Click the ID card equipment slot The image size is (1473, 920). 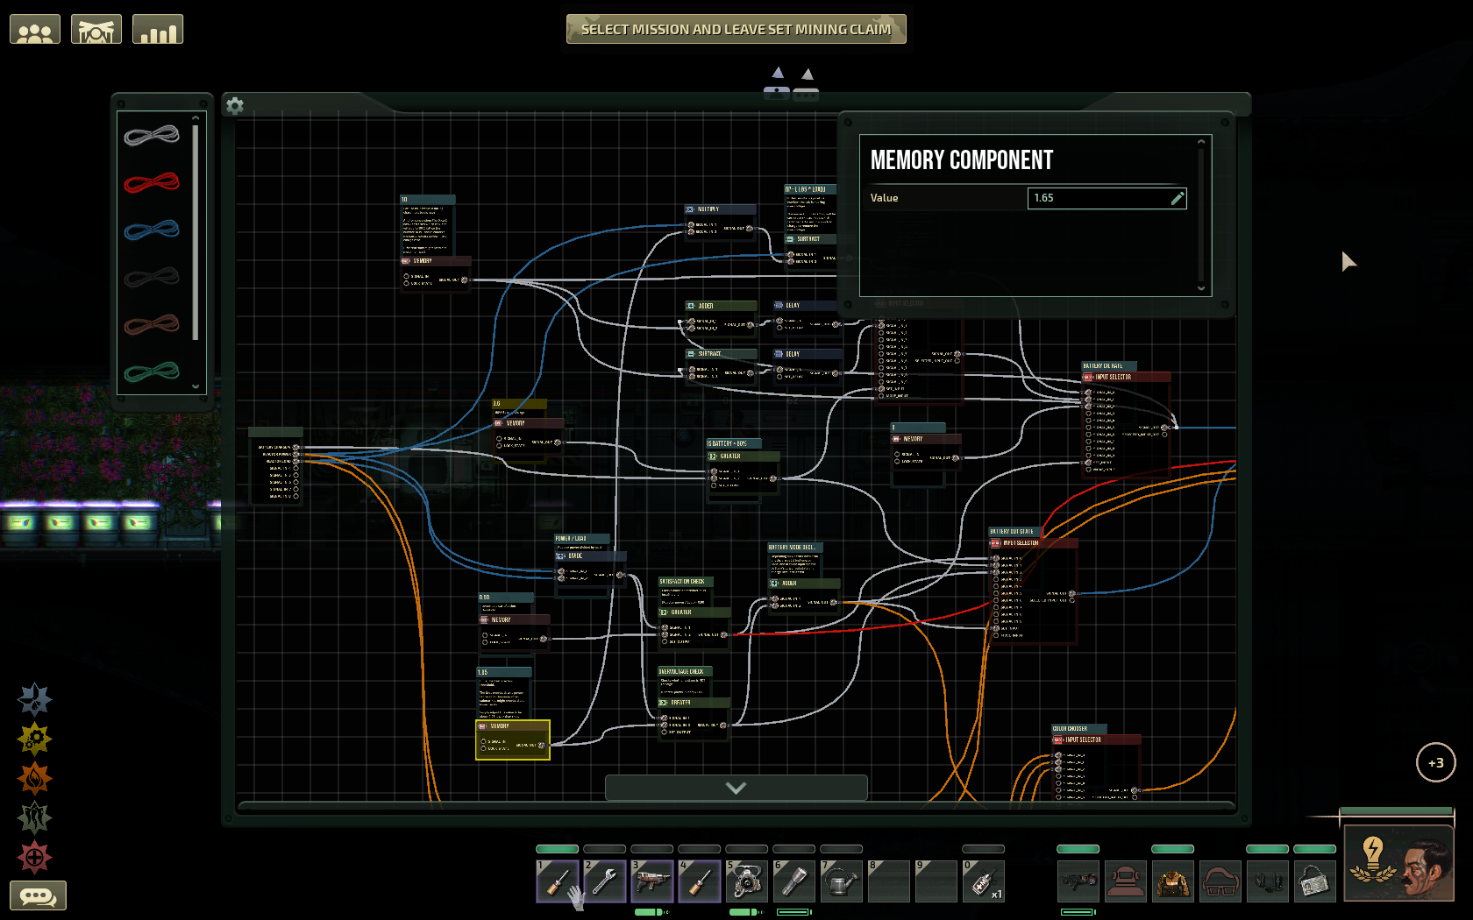(1315, 881)
